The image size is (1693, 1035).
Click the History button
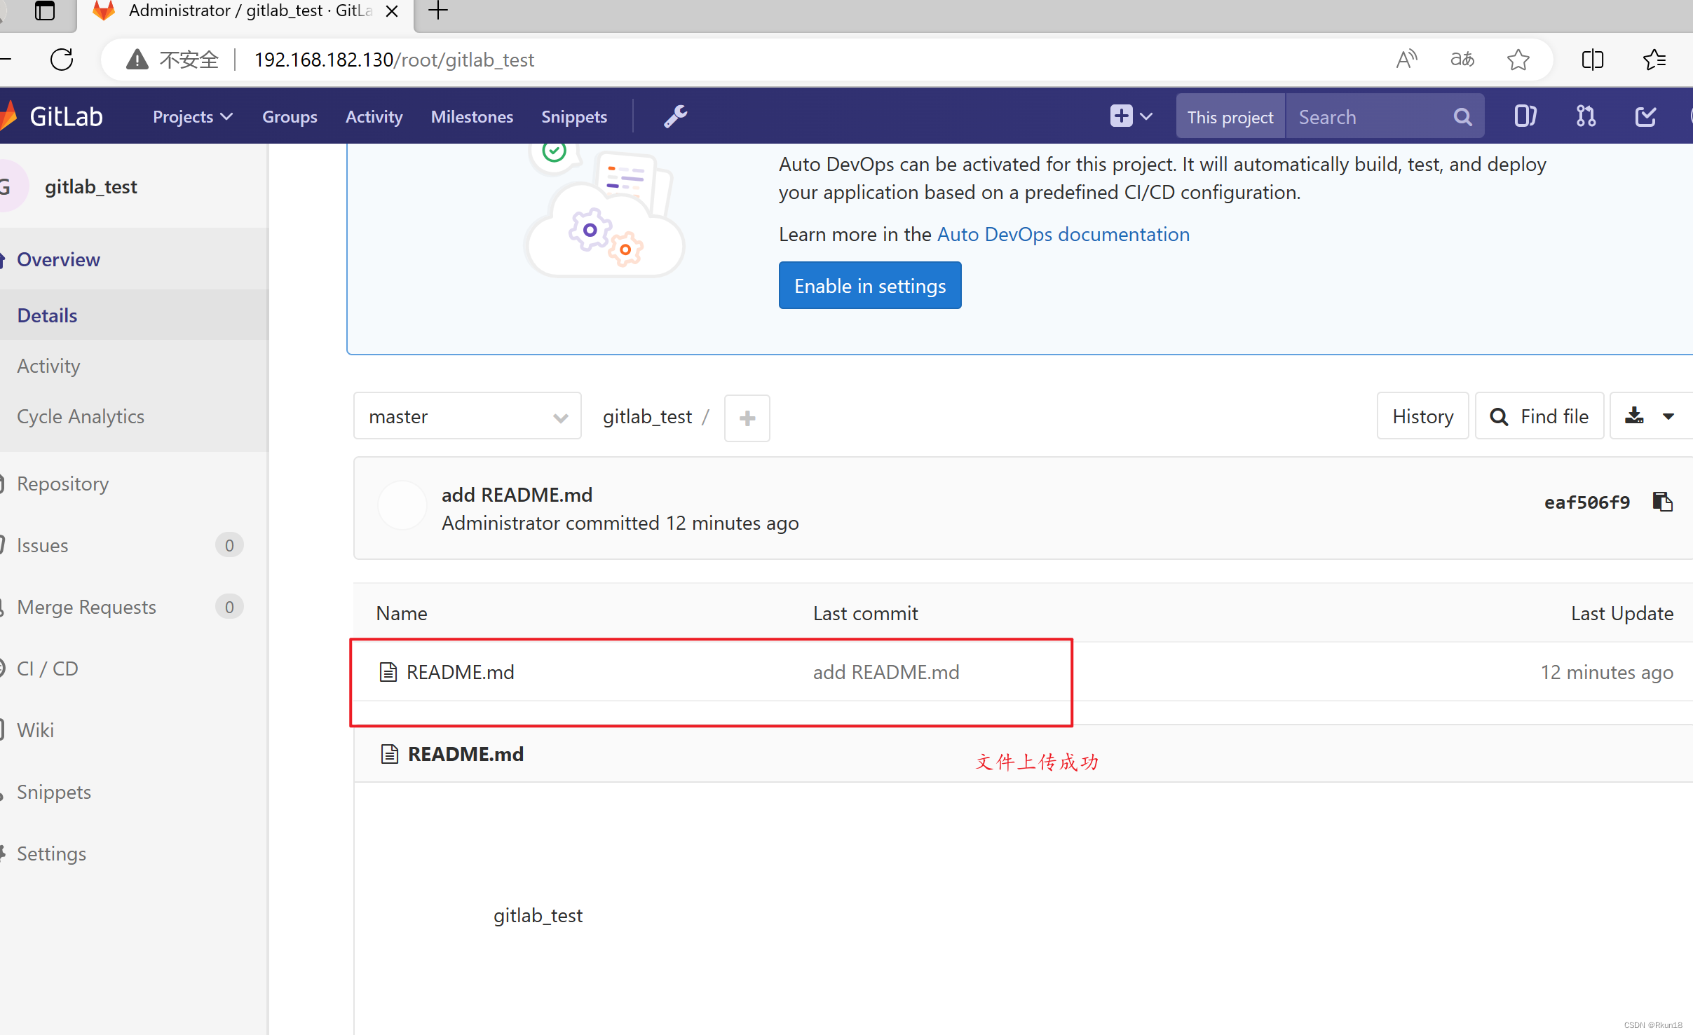(x=1422, y=416)
